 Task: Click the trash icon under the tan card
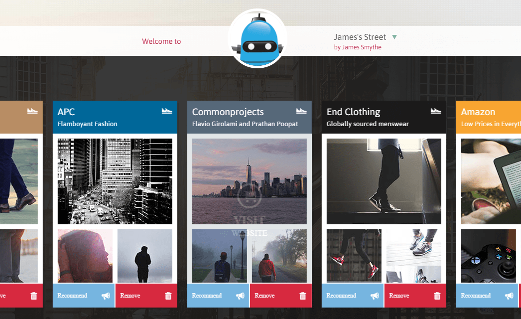pos(34,296)
